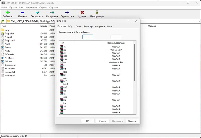
Task: Click WinRAR icon of xz type
Action: pyautogui.click(x=62, y=65)
